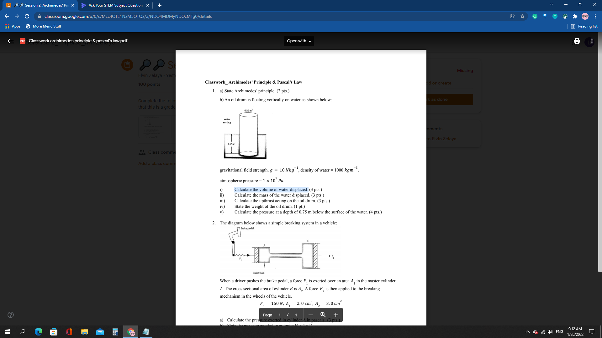Viewport: 602px width, 338px height.
Task: Go back from the PDF preview
Action: tap(10, 41)
